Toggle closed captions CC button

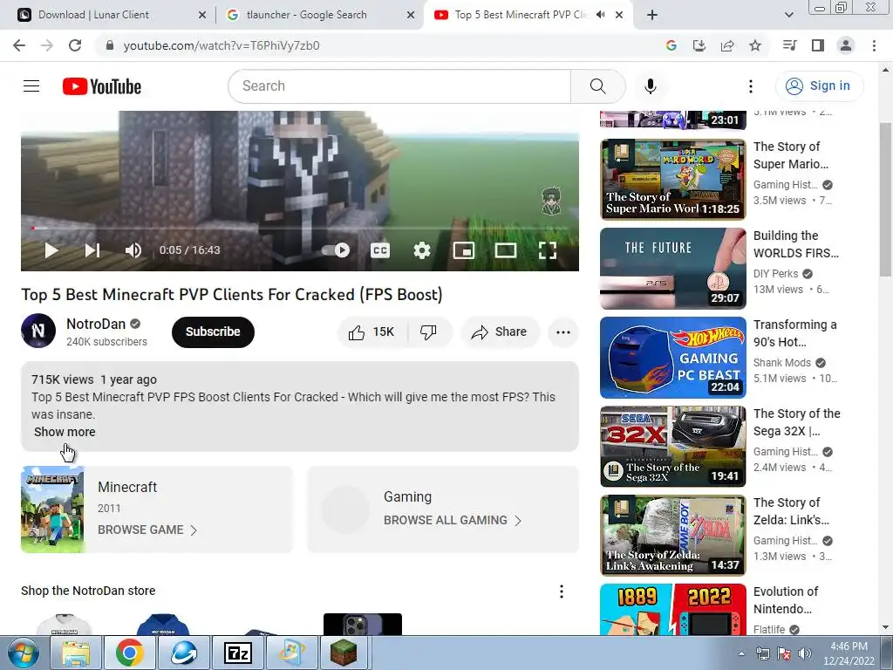pos(380,250)
